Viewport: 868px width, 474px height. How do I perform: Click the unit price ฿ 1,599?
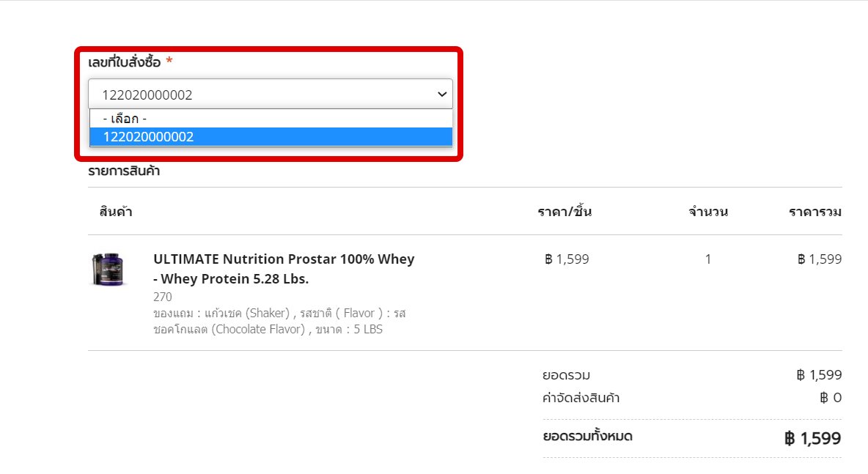coord(567,259)
